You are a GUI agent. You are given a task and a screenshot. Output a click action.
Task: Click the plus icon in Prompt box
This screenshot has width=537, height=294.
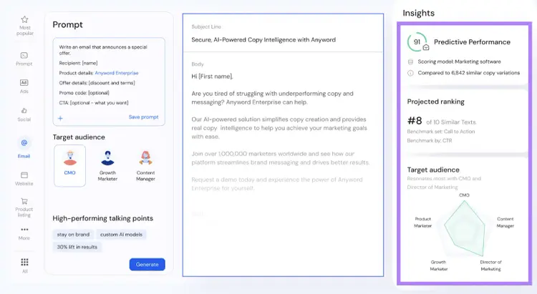pos(60,119)
